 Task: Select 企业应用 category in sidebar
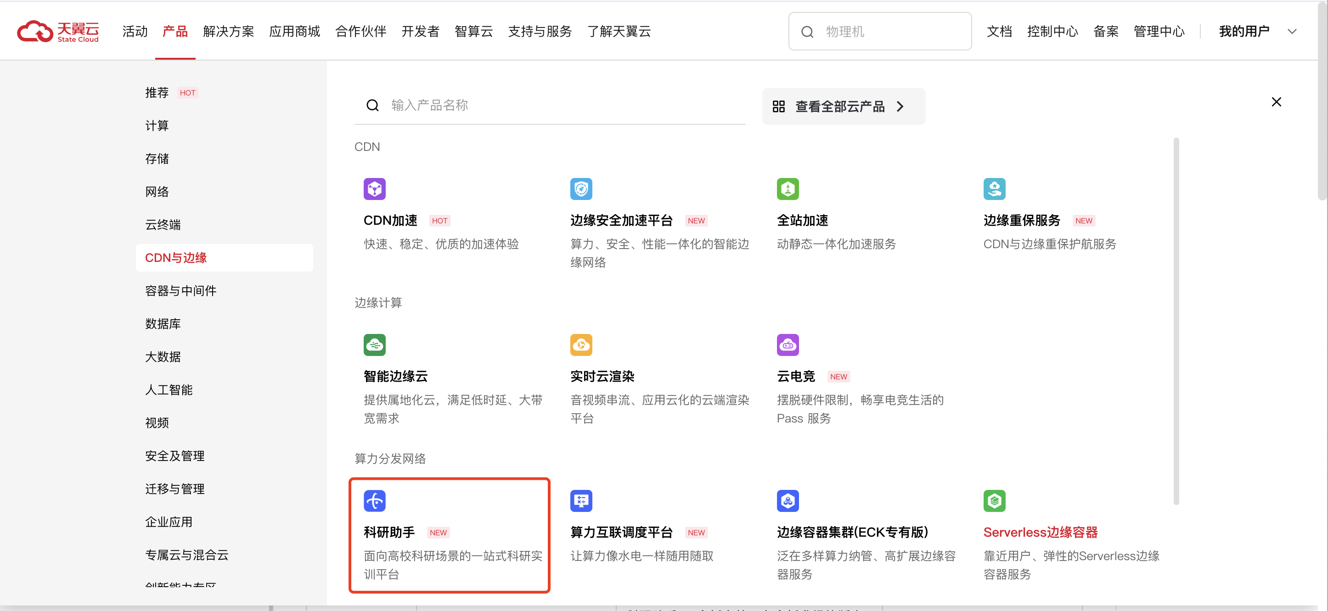tap(169, 522)
